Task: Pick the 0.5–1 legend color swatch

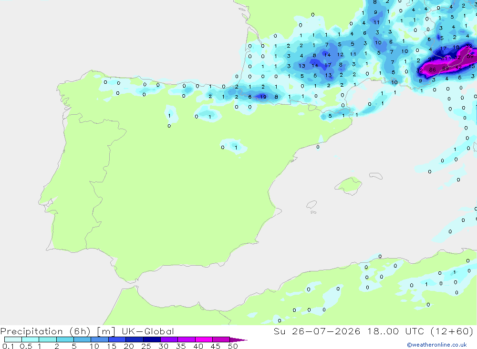Action: 30,339
